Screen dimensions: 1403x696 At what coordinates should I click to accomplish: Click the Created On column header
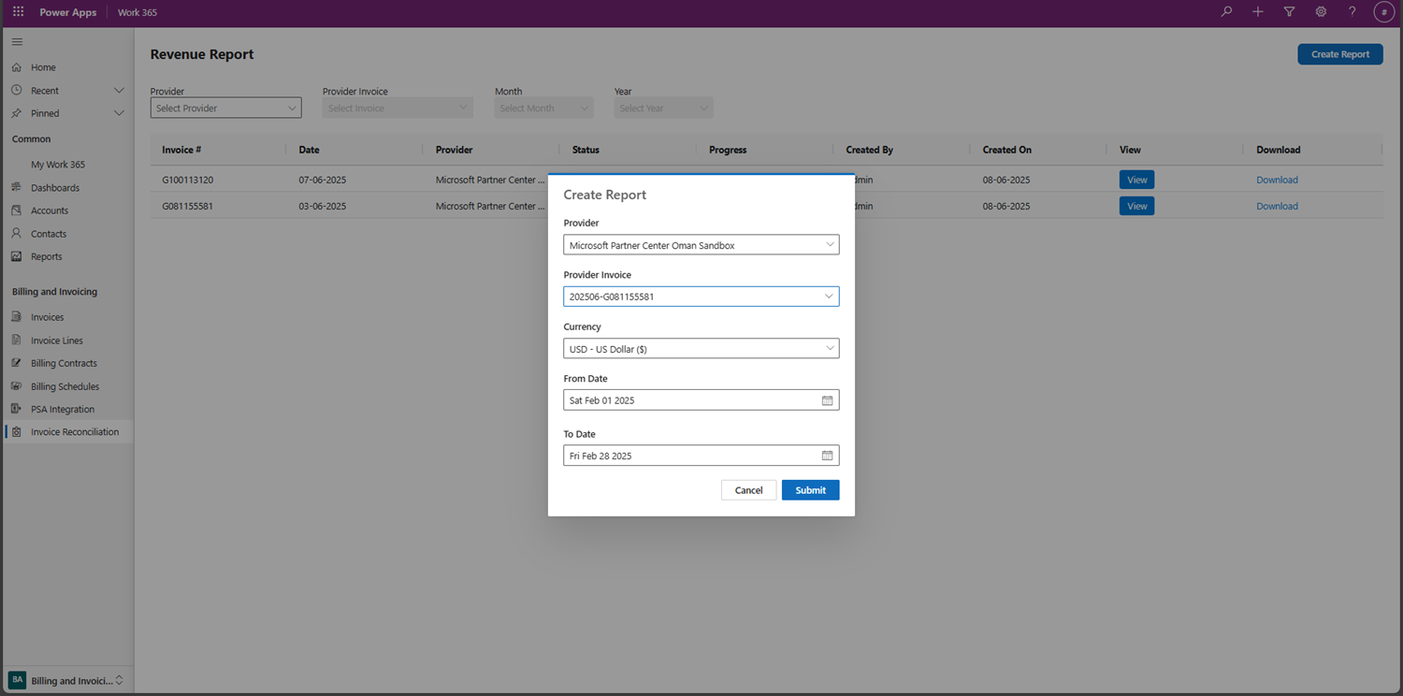tap(1006, 150)
